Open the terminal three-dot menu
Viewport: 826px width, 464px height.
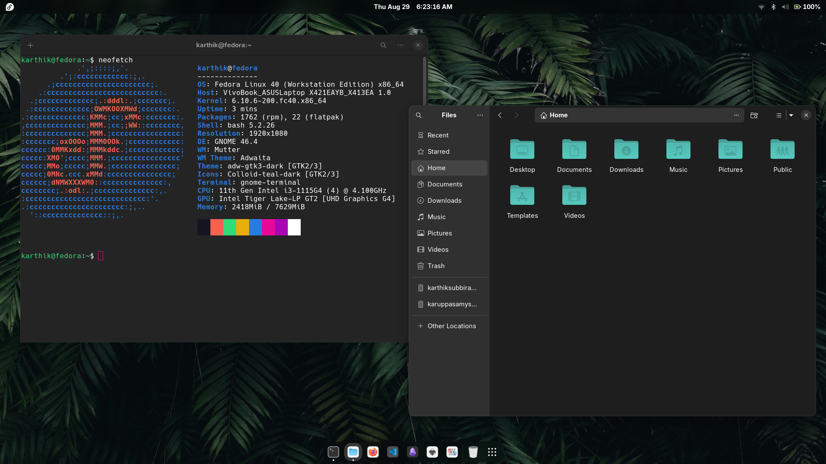tap(401, 45)
